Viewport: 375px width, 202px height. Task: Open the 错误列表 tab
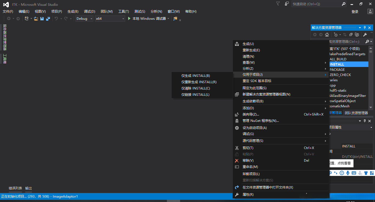[15, 188]
